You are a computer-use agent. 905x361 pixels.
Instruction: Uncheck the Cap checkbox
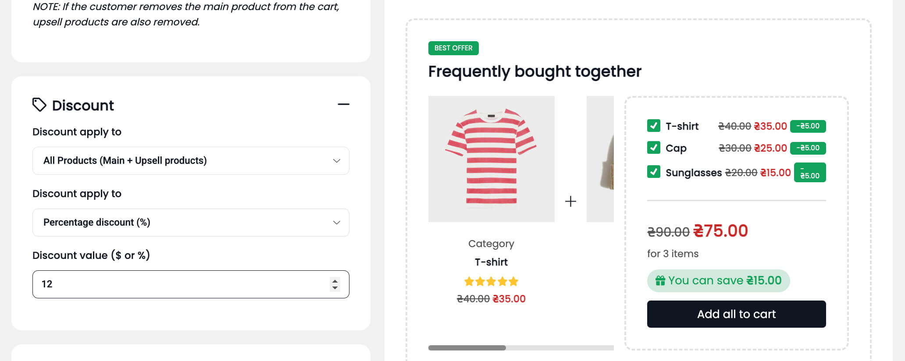[653, 148]
